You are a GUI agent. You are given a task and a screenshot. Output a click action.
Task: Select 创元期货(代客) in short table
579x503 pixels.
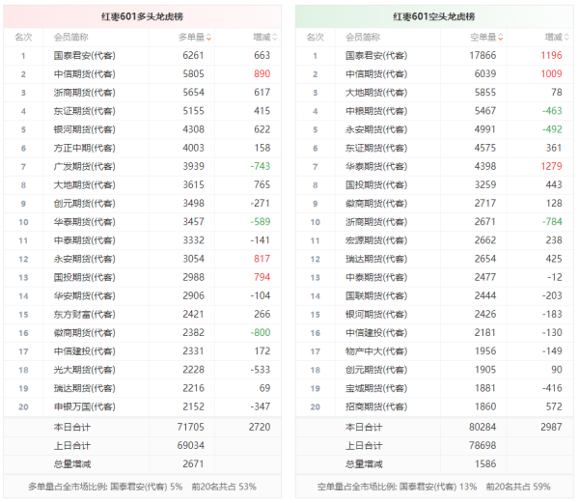tap(376, 370)
